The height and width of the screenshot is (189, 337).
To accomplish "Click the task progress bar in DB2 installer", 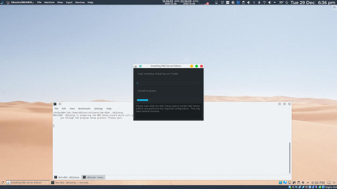I will [168, 83].
